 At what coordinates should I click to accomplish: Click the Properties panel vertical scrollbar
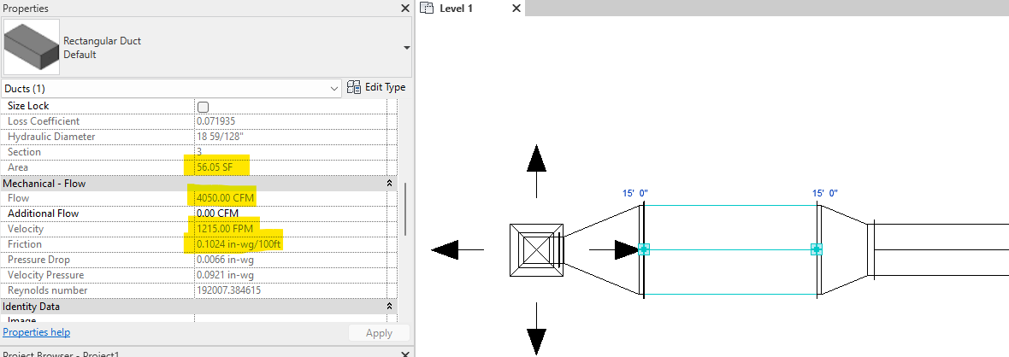pos(404,209)
